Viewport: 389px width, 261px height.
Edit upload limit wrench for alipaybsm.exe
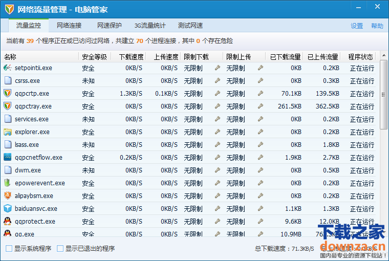pos(260,195)
